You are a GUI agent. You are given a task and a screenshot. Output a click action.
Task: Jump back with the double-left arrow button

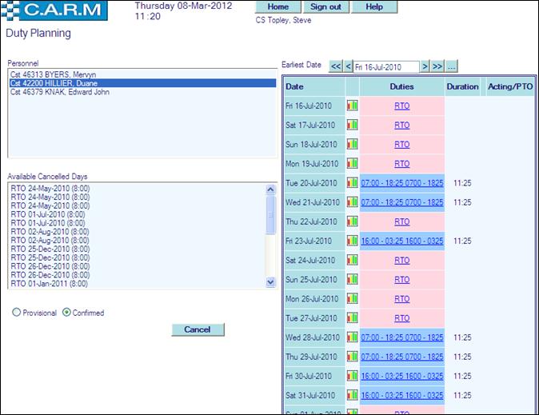tap(336, 66)
